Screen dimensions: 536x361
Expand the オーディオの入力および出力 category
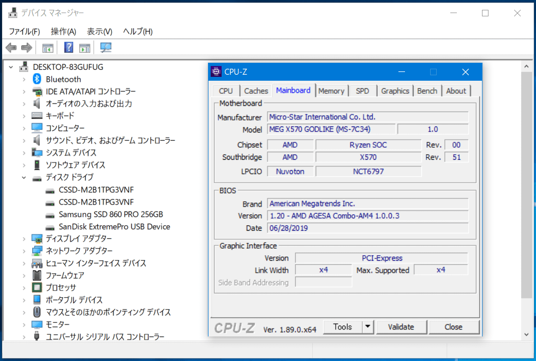pyautogui.click(x=24, y=104)
